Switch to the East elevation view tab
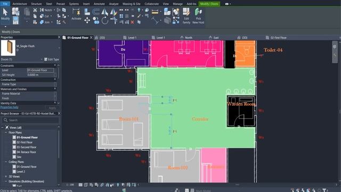Screen dimensions: 341x192 216,38
